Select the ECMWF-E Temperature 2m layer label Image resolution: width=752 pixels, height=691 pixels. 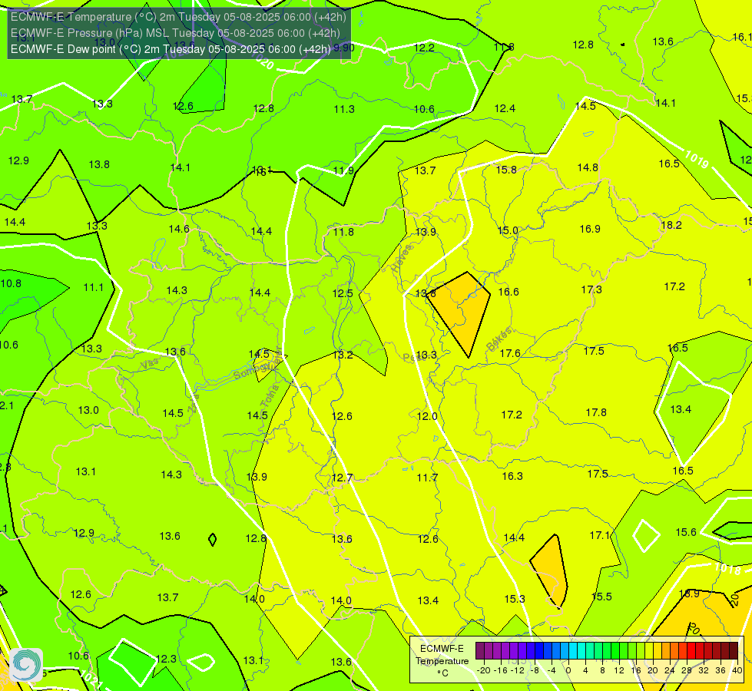point(178,17)
